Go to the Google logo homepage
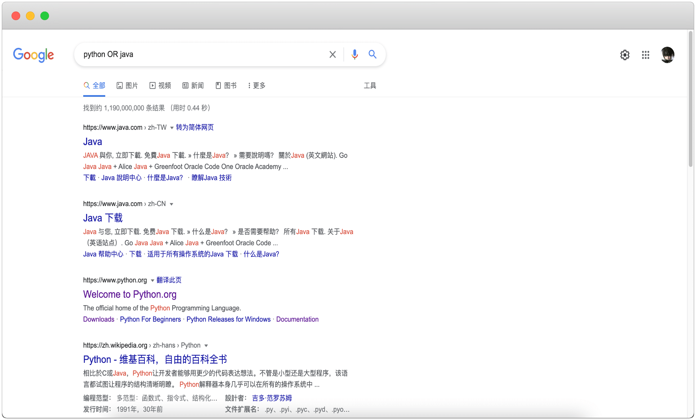 point(34,55)
